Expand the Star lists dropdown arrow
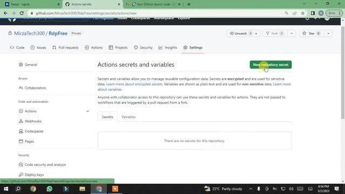Screen dimensions: 345x194 328,33
